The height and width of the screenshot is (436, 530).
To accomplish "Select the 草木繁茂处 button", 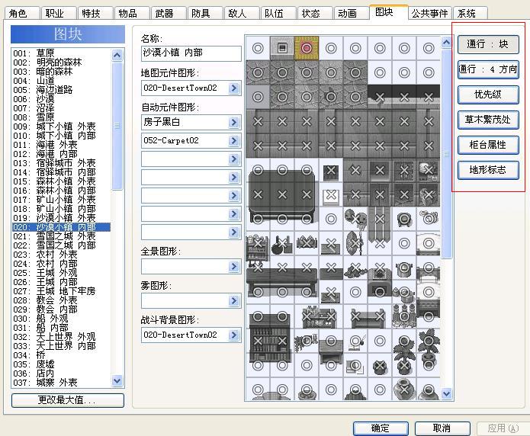I will (x=488, y=120).
